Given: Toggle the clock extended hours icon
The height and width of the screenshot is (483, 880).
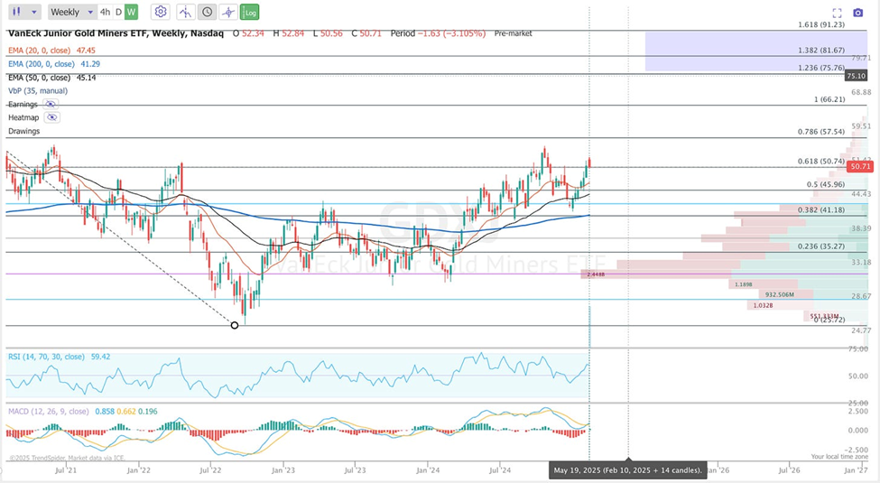Looking at the screenshot, I should tap(207, 12).
